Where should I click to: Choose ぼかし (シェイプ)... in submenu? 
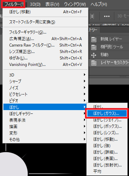coord(107,120)
